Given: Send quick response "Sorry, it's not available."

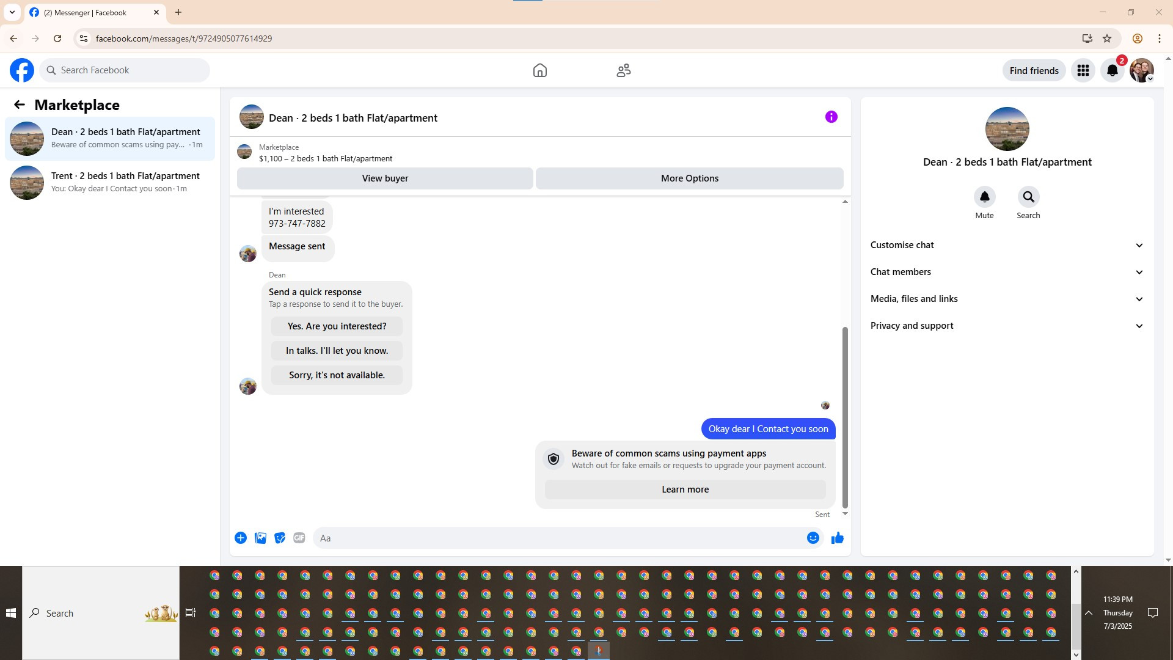Looking at the screenshot, I should coord(337,375).
